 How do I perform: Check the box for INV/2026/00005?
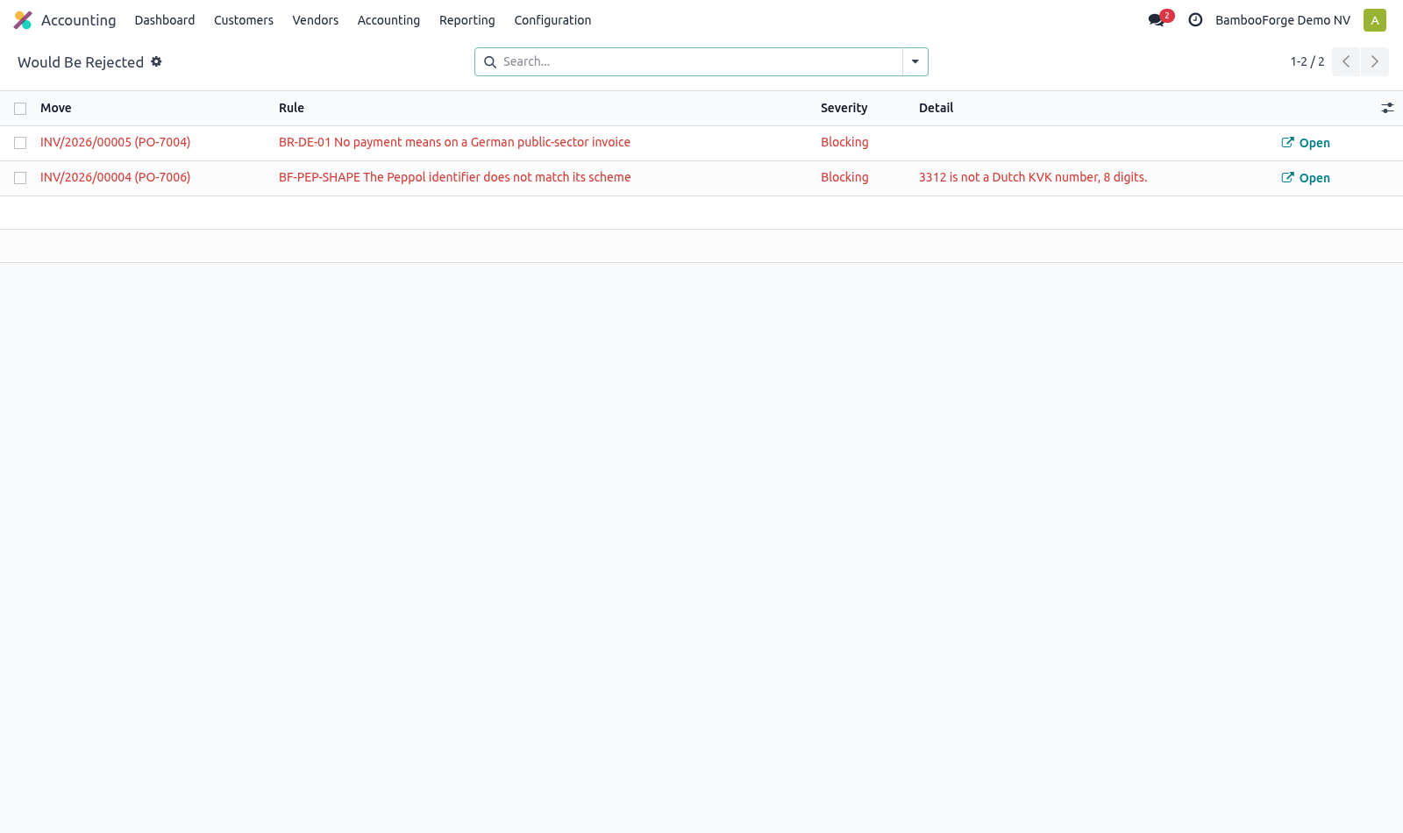point(20,143)
